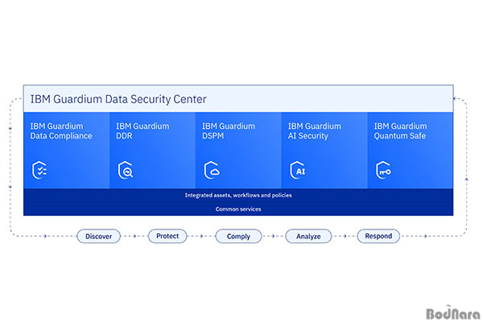483x322 pixels.
Task: Click the Quantum Safe shield key icon
Action: [x=383, y=170]
